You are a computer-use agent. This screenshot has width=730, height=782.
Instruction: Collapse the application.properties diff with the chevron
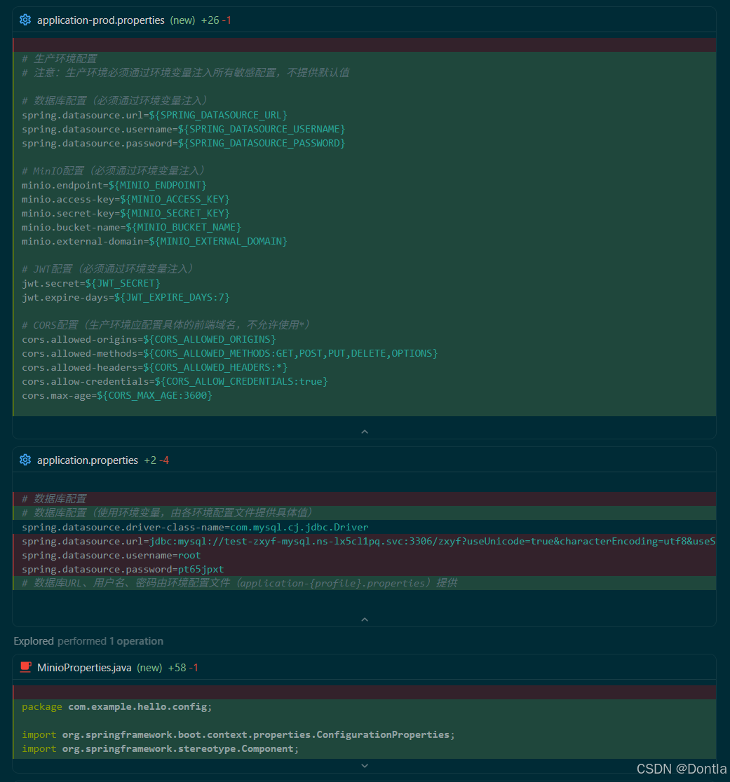(365, 619)
